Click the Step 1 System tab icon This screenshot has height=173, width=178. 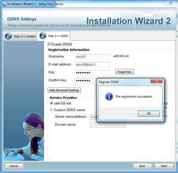(8, 36)
